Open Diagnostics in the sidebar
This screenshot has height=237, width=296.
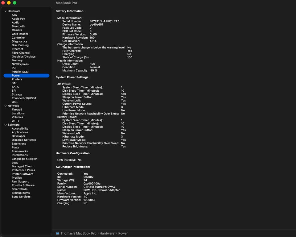[x=19, y=41]
